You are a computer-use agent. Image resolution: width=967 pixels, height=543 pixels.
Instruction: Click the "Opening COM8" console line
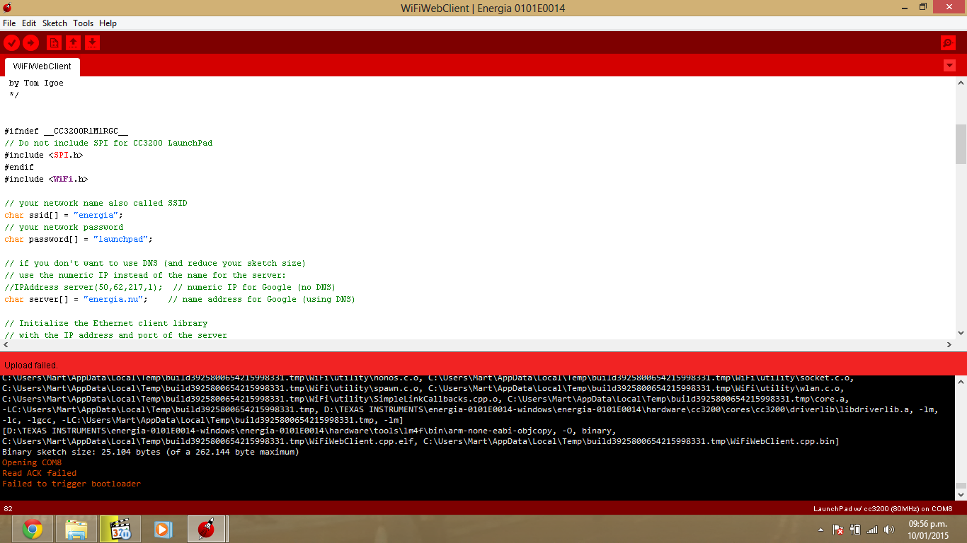point(32,462)
